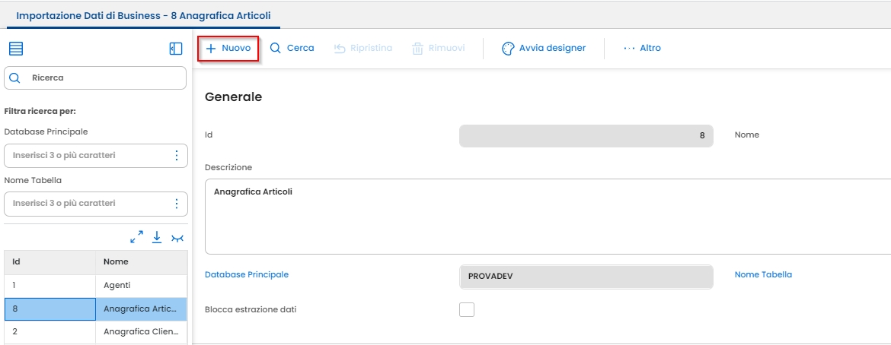Click the list view icon in sidebar

tap(16, 49)
